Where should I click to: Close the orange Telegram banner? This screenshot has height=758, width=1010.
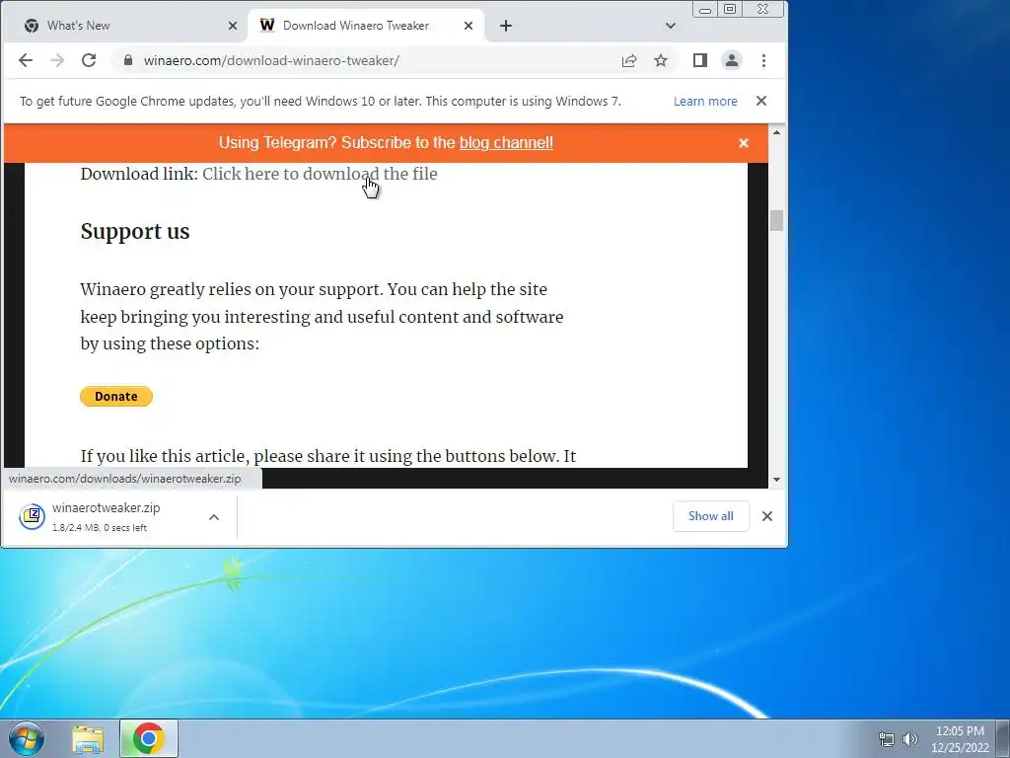point(744,143)
